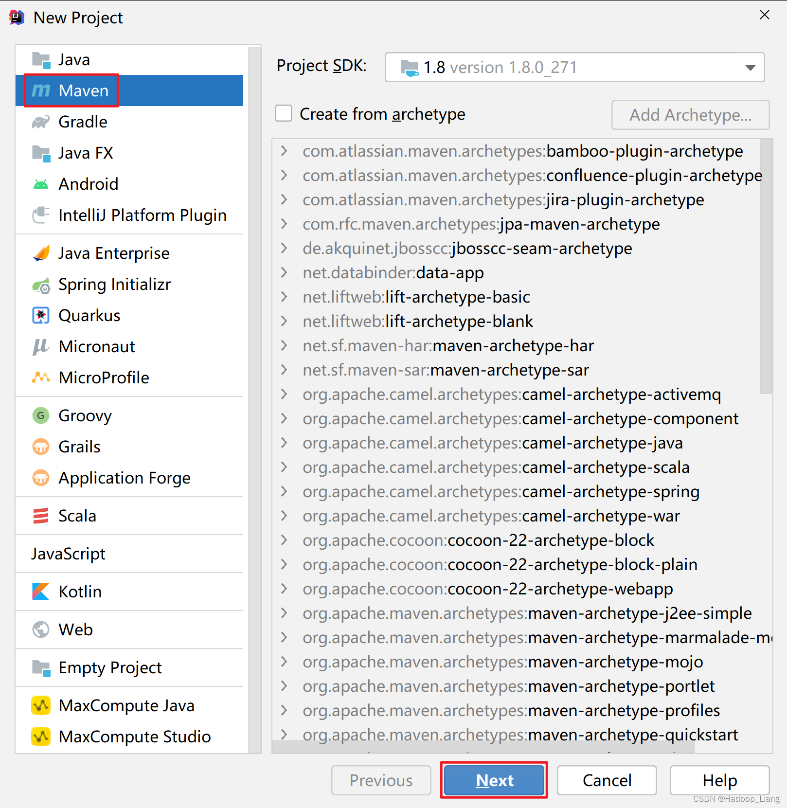
Task: Pick the Spring Initializr icon
Action: 41,285
